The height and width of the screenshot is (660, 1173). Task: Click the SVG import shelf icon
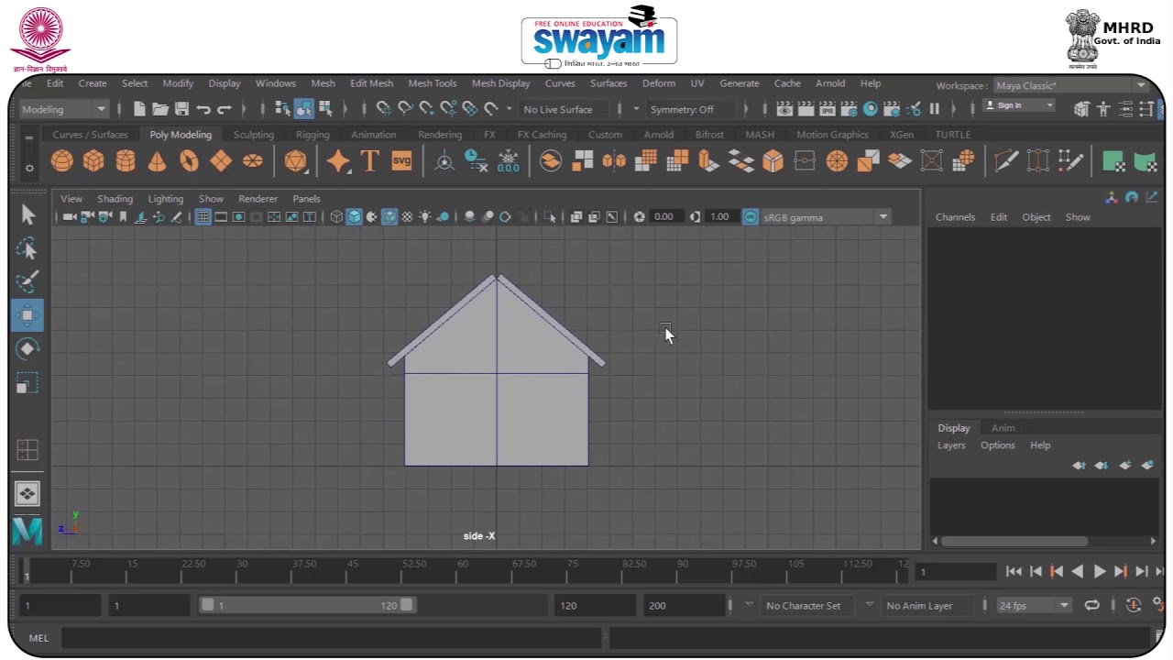[401, 161]
